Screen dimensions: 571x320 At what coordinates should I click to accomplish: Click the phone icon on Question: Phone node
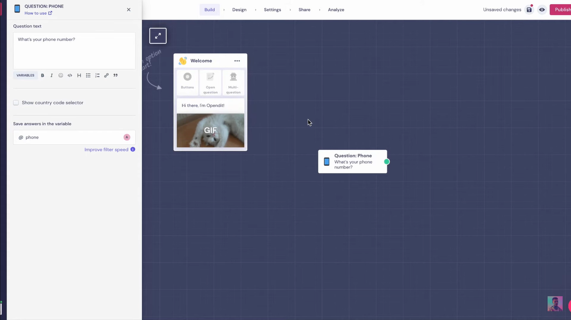[327, 161]
